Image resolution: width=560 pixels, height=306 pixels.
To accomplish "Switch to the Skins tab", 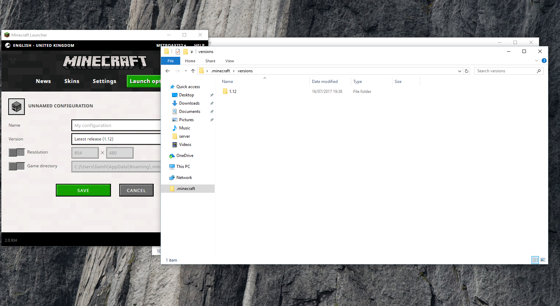I will (x=72, y=81).
